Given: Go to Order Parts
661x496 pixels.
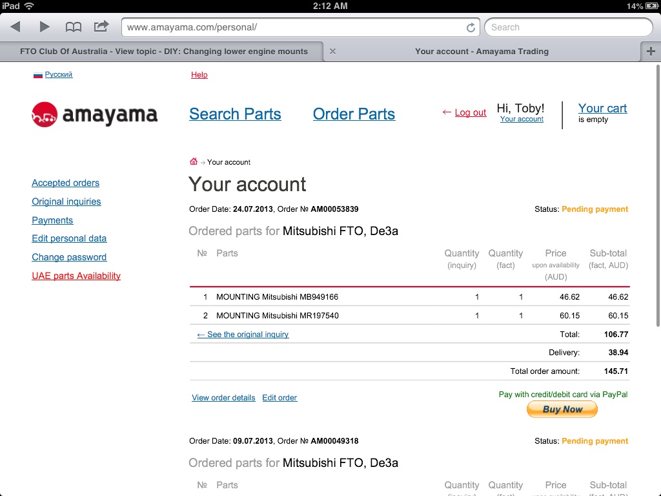Looking at the screenshot, I should 354,114.
